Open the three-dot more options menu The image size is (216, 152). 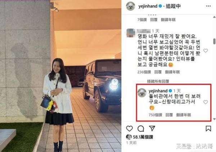pyautogui.click(x=208, y=6)
